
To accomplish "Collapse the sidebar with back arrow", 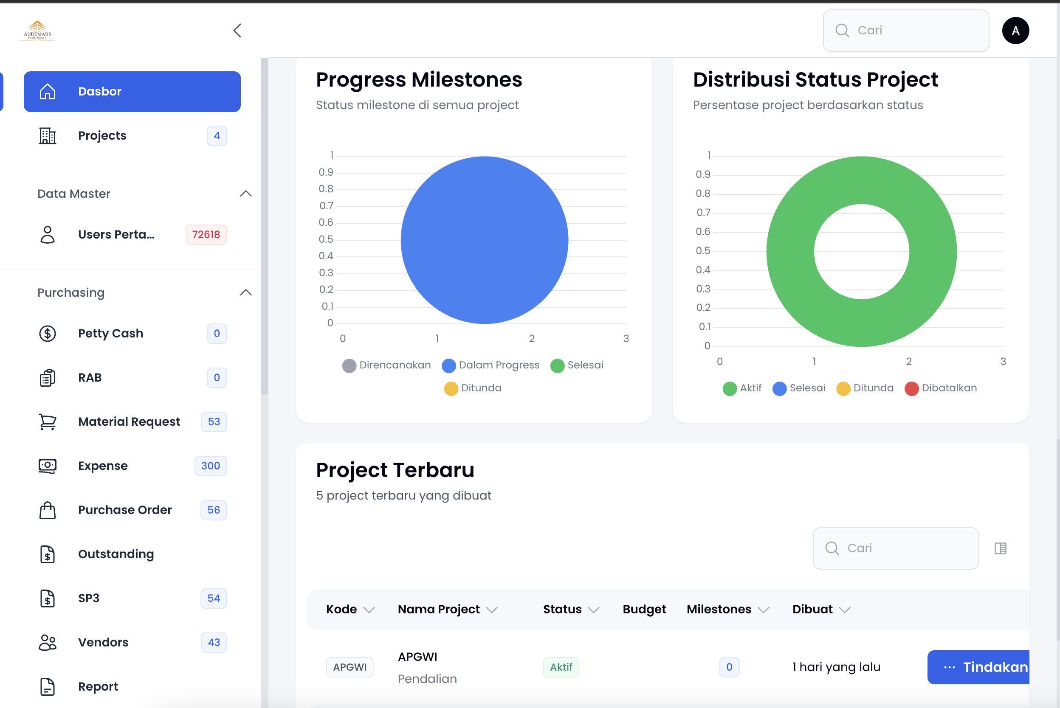I will pyautogui.click(x=237, y=31).
